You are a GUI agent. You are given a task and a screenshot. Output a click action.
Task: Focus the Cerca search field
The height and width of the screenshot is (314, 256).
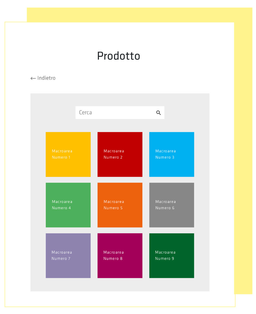pos(120,113)
